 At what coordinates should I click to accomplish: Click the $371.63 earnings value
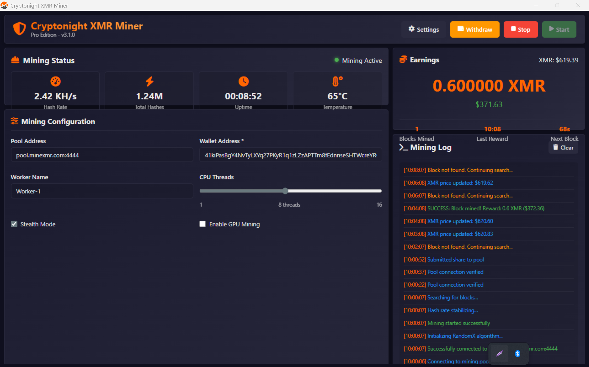coord(489,104)
